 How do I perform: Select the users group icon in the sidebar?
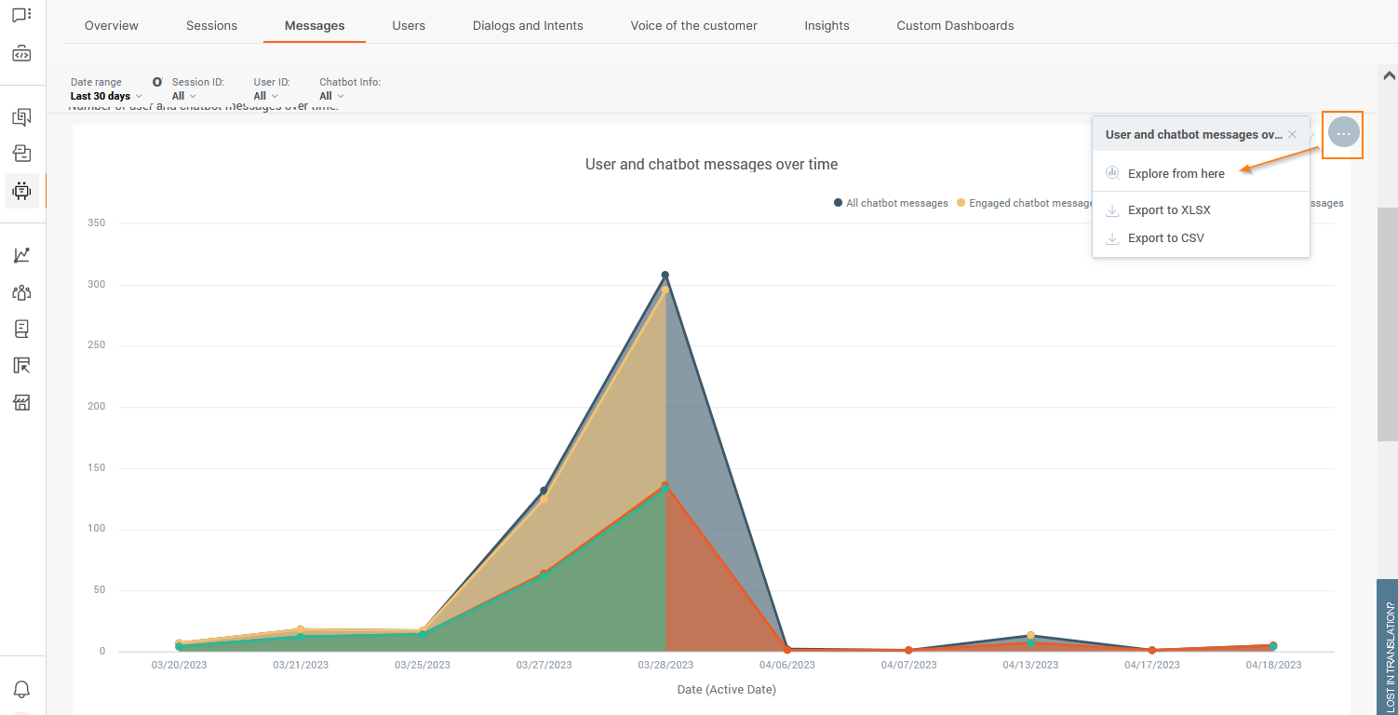[21, 291]
